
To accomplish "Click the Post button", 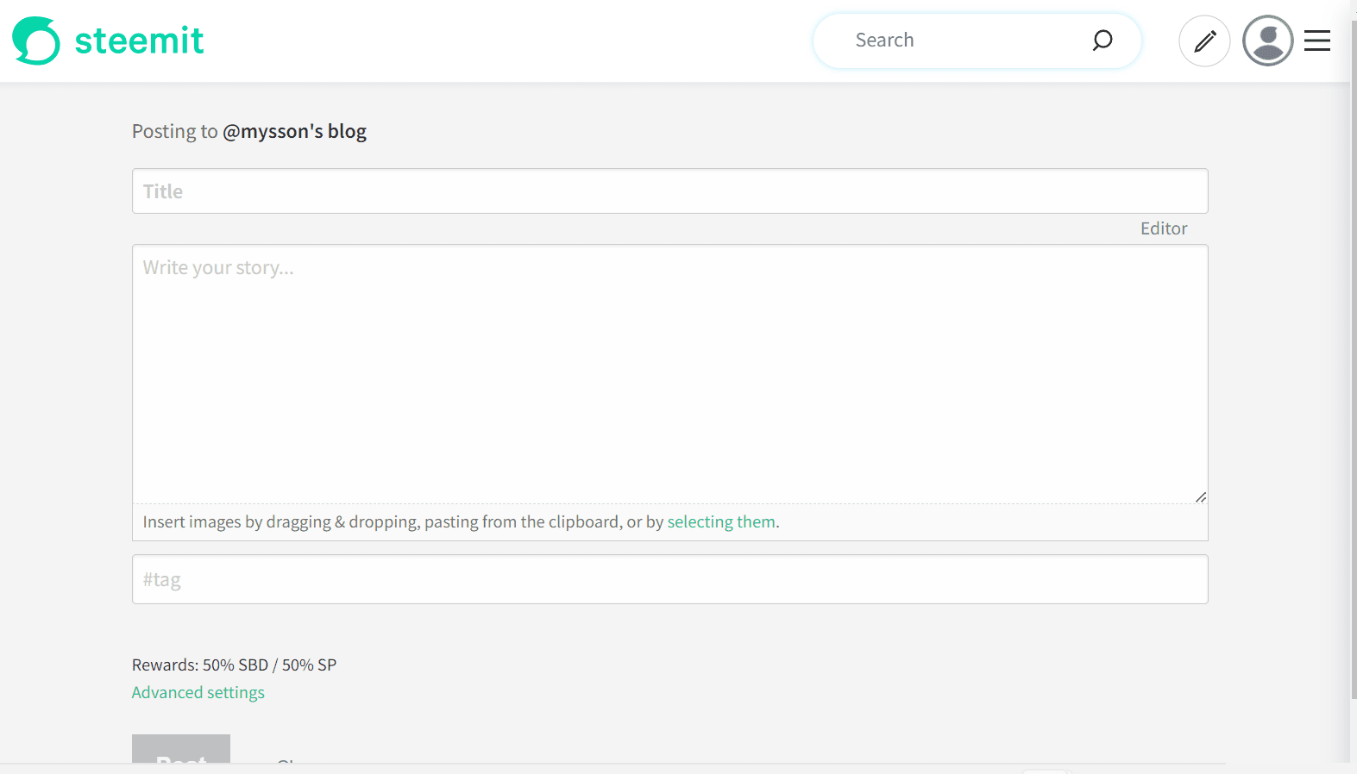I will pyautogui.click(x=181, y=749).
